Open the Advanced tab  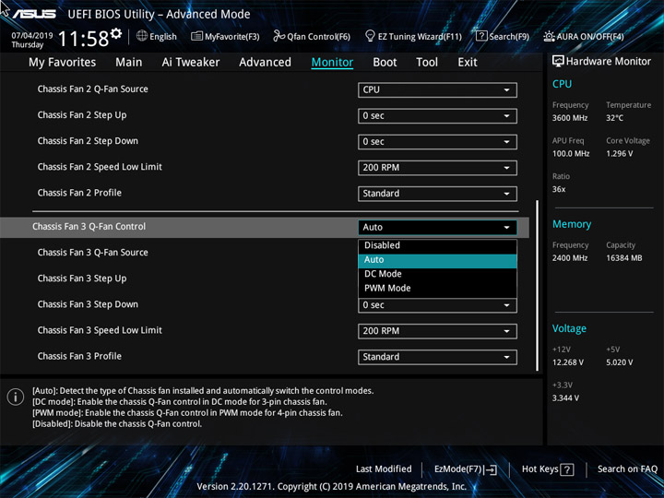(x=265, y=63)
